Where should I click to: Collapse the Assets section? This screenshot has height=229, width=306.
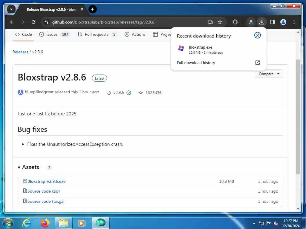click(x=28, y=167)
